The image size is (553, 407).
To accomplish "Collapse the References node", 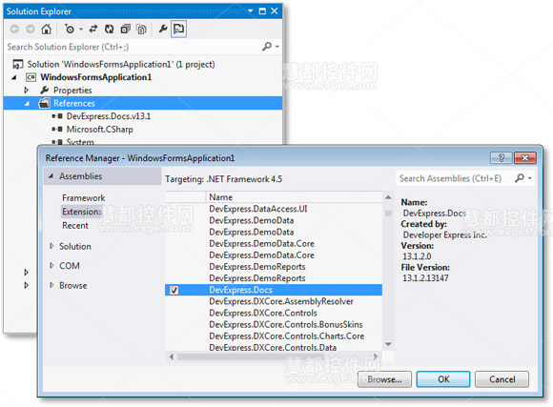I will (x=27, y=103).
